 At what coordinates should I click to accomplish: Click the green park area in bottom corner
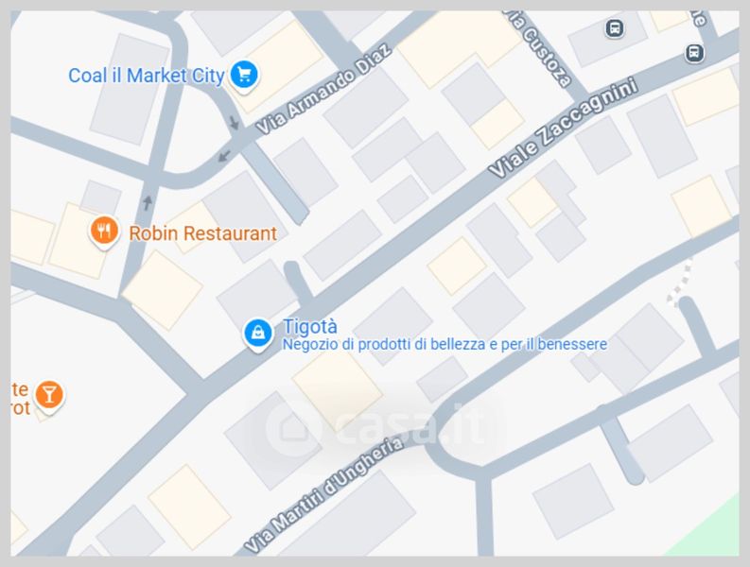tap(713, 533)
